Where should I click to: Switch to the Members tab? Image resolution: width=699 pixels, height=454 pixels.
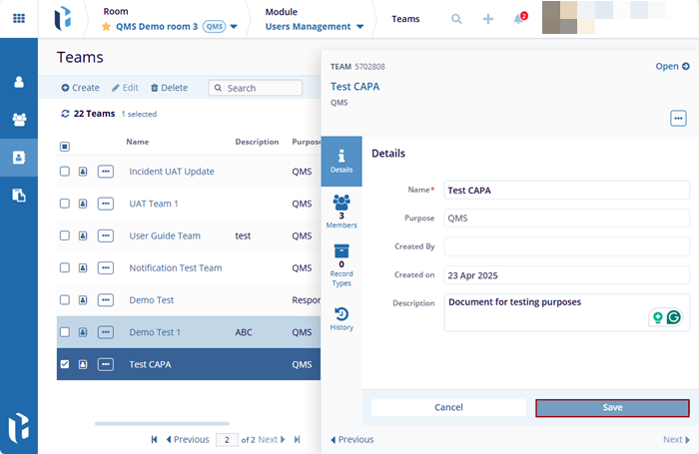click(342, 212)
